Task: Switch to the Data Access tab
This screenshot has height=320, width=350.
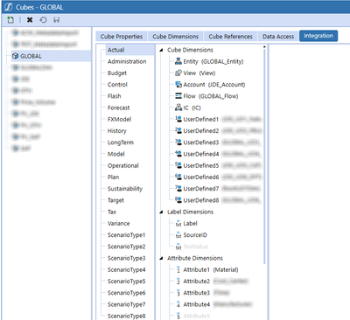Action: pyautogui.click(x=278, y=37)
